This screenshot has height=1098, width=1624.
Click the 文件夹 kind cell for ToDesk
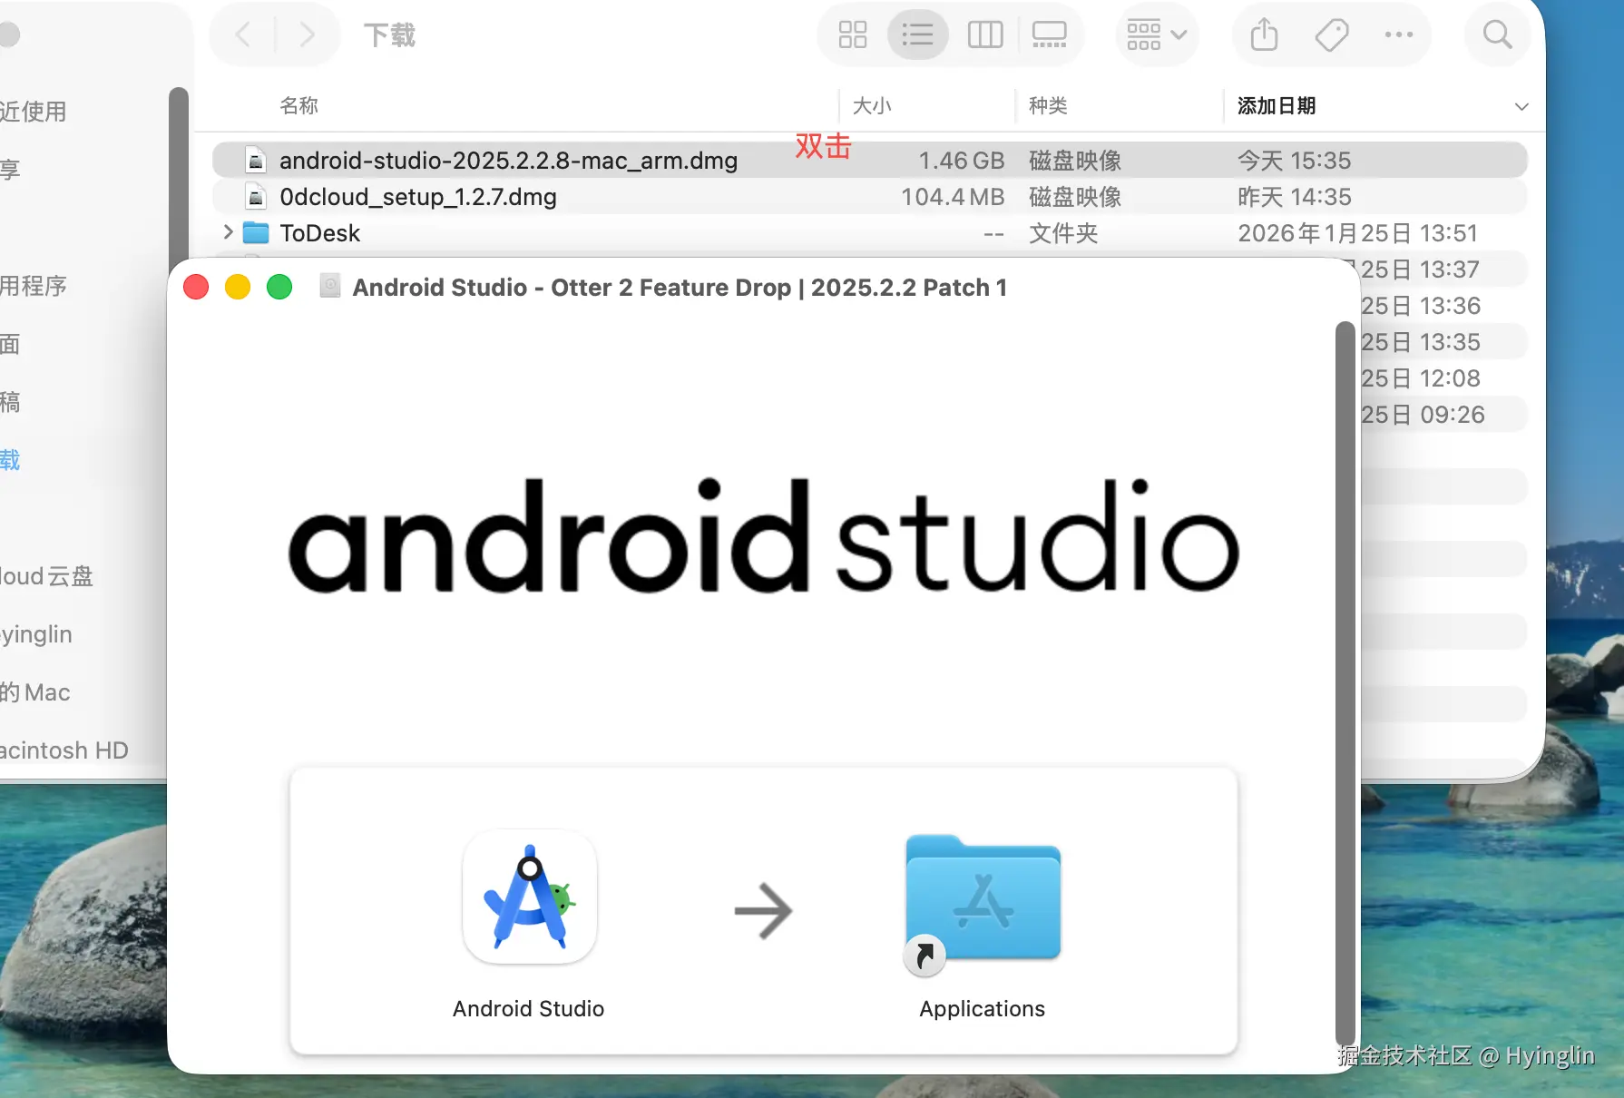pos(1063,233)
